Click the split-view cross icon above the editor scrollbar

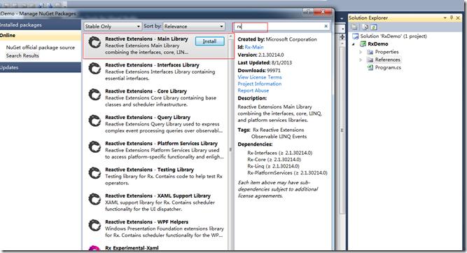pos(342,36)
